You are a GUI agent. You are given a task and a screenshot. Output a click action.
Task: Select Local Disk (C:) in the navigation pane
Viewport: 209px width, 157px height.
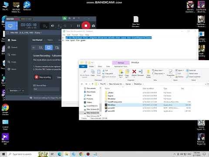(91, 106)
